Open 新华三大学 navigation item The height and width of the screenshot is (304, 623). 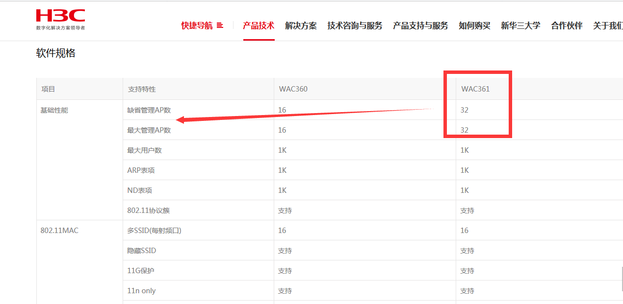(520, 25)
